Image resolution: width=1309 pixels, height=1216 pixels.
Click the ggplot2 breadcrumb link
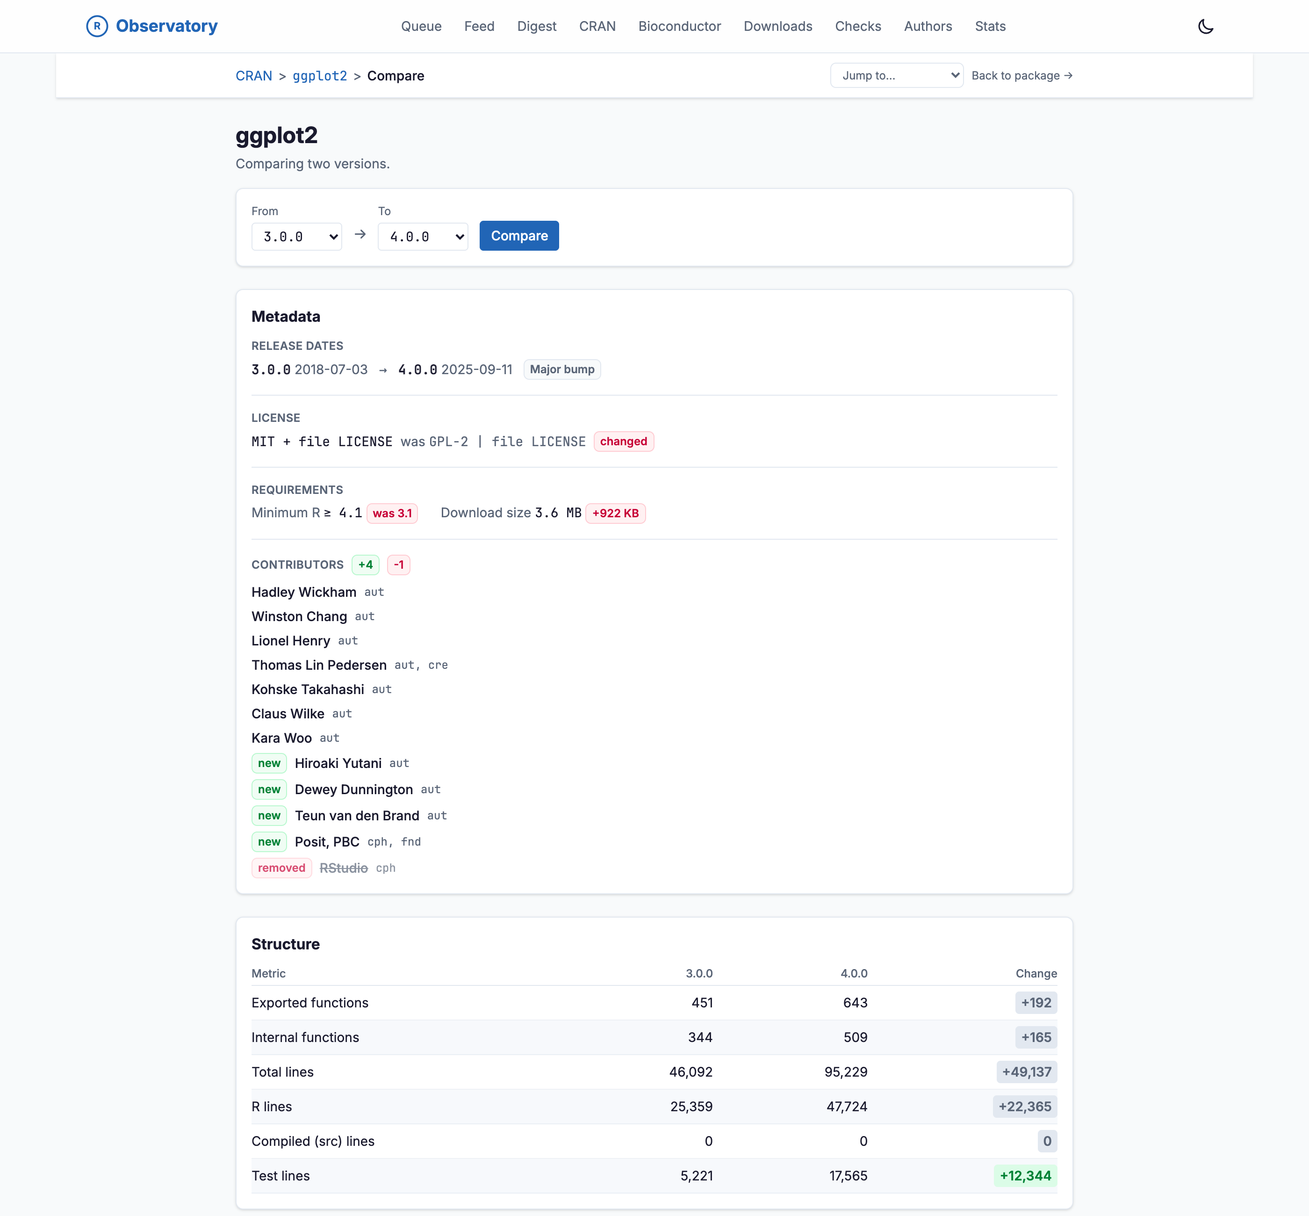pyautogui.click(x=319, y=76)
